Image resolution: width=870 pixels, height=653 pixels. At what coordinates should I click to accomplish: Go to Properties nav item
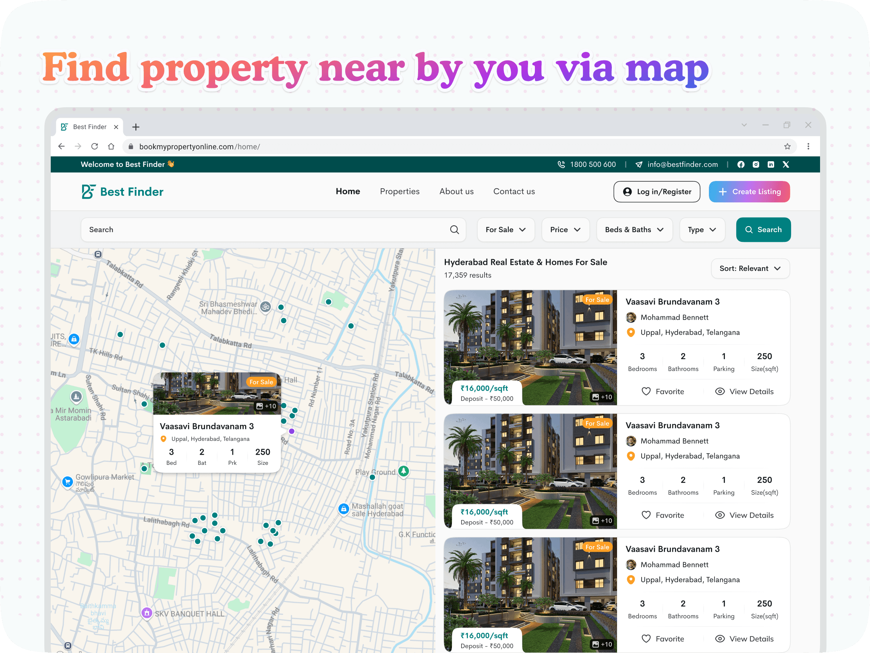point(400,191)
